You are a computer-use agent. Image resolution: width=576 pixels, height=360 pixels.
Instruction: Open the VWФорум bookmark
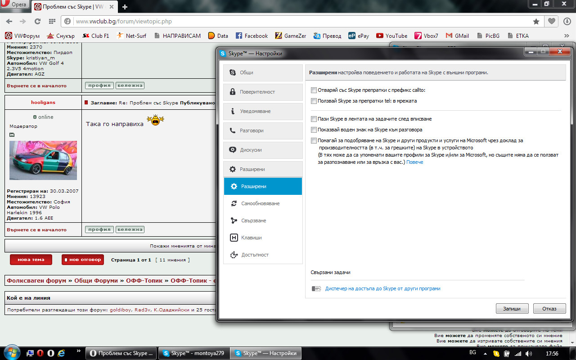point(22,36)
